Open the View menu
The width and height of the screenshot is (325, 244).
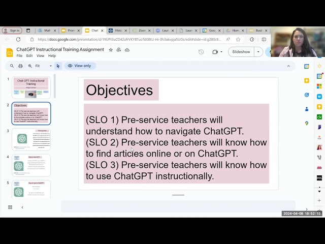(x=40, y=55)
